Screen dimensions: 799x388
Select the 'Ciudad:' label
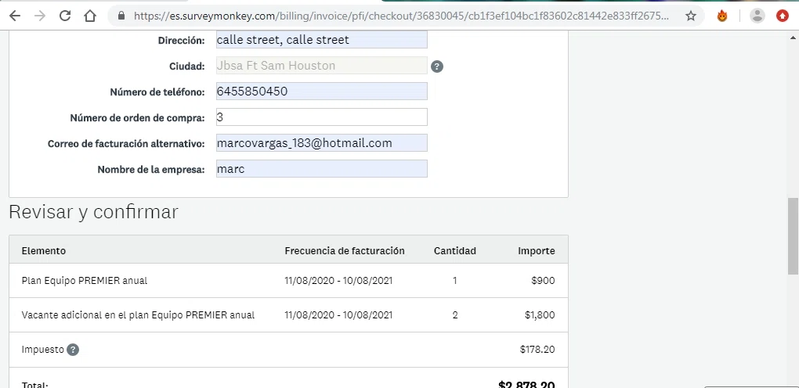187,66
